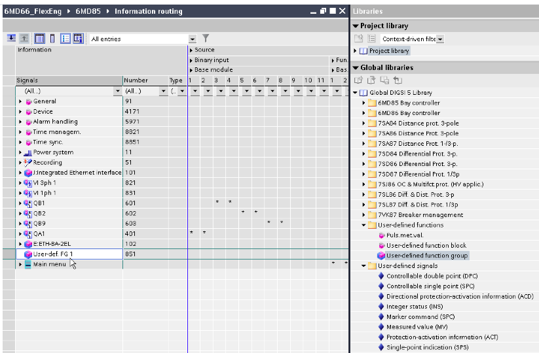Collapse the Global libraries section
The image size is (539, 353).
point(356,68)
